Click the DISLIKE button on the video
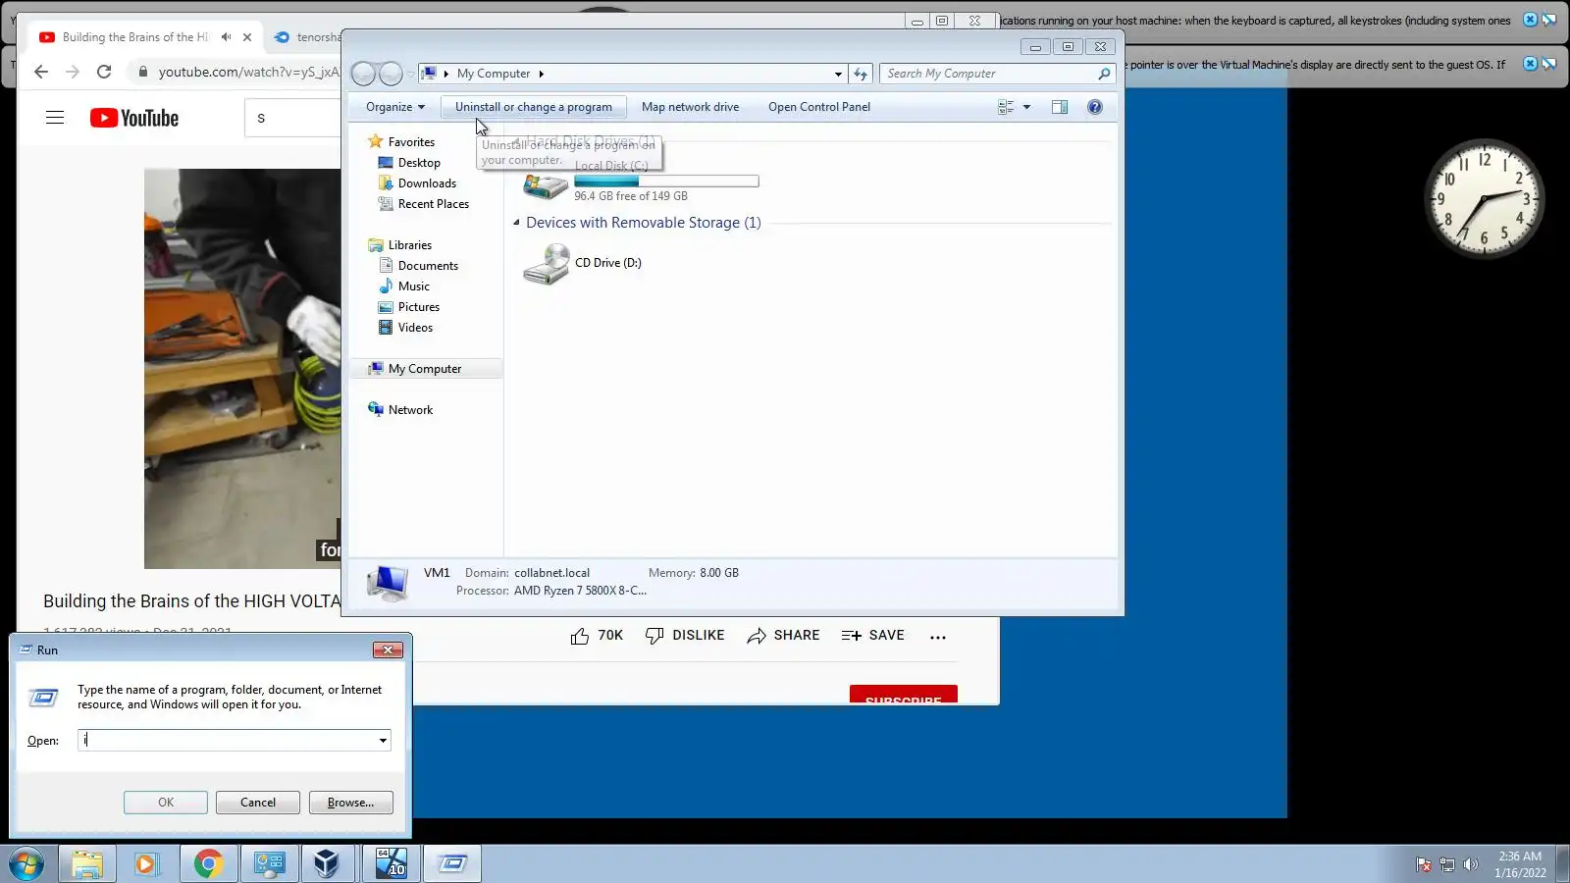1570x883 pixels. point(685,636)
